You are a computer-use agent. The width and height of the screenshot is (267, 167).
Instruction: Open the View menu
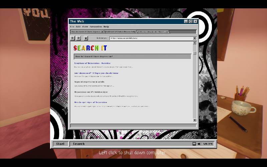coord(85,26)
